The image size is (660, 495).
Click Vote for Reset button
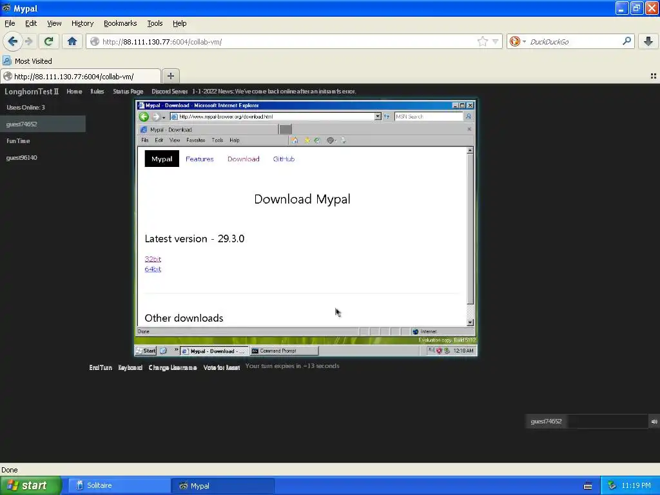pyautogui.click(x=222, y=367)
